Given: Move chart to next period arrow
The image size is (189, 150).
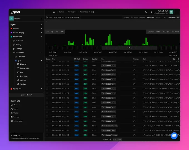Looking at the screenshot, I should click(179, 44).
